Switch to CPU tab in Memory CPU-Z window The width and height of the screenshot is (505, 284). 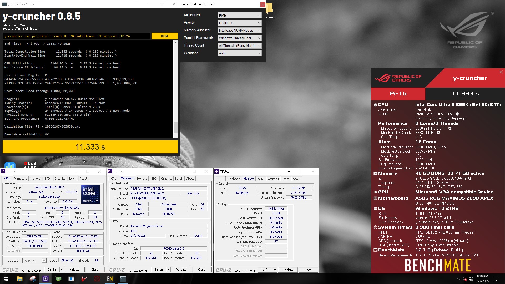220,179
